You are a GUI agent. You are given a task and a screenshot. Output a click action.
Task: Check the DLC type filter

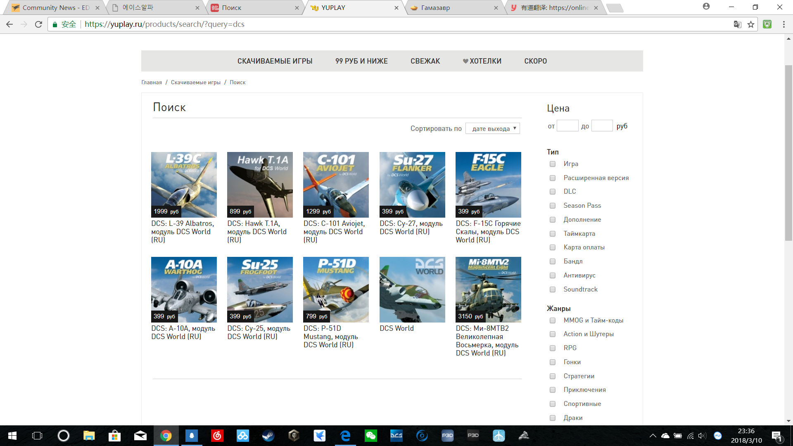pyautogui.click(x=553, y=192)
